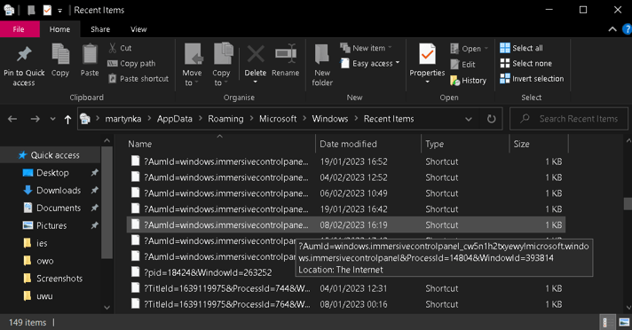Click Select all in the ribbon
Image resolution: width=632 pixels, height=330 pixels.
[x=521, y=48]
